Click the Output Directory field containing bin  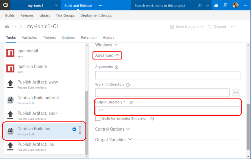click(x=168, y=110)
